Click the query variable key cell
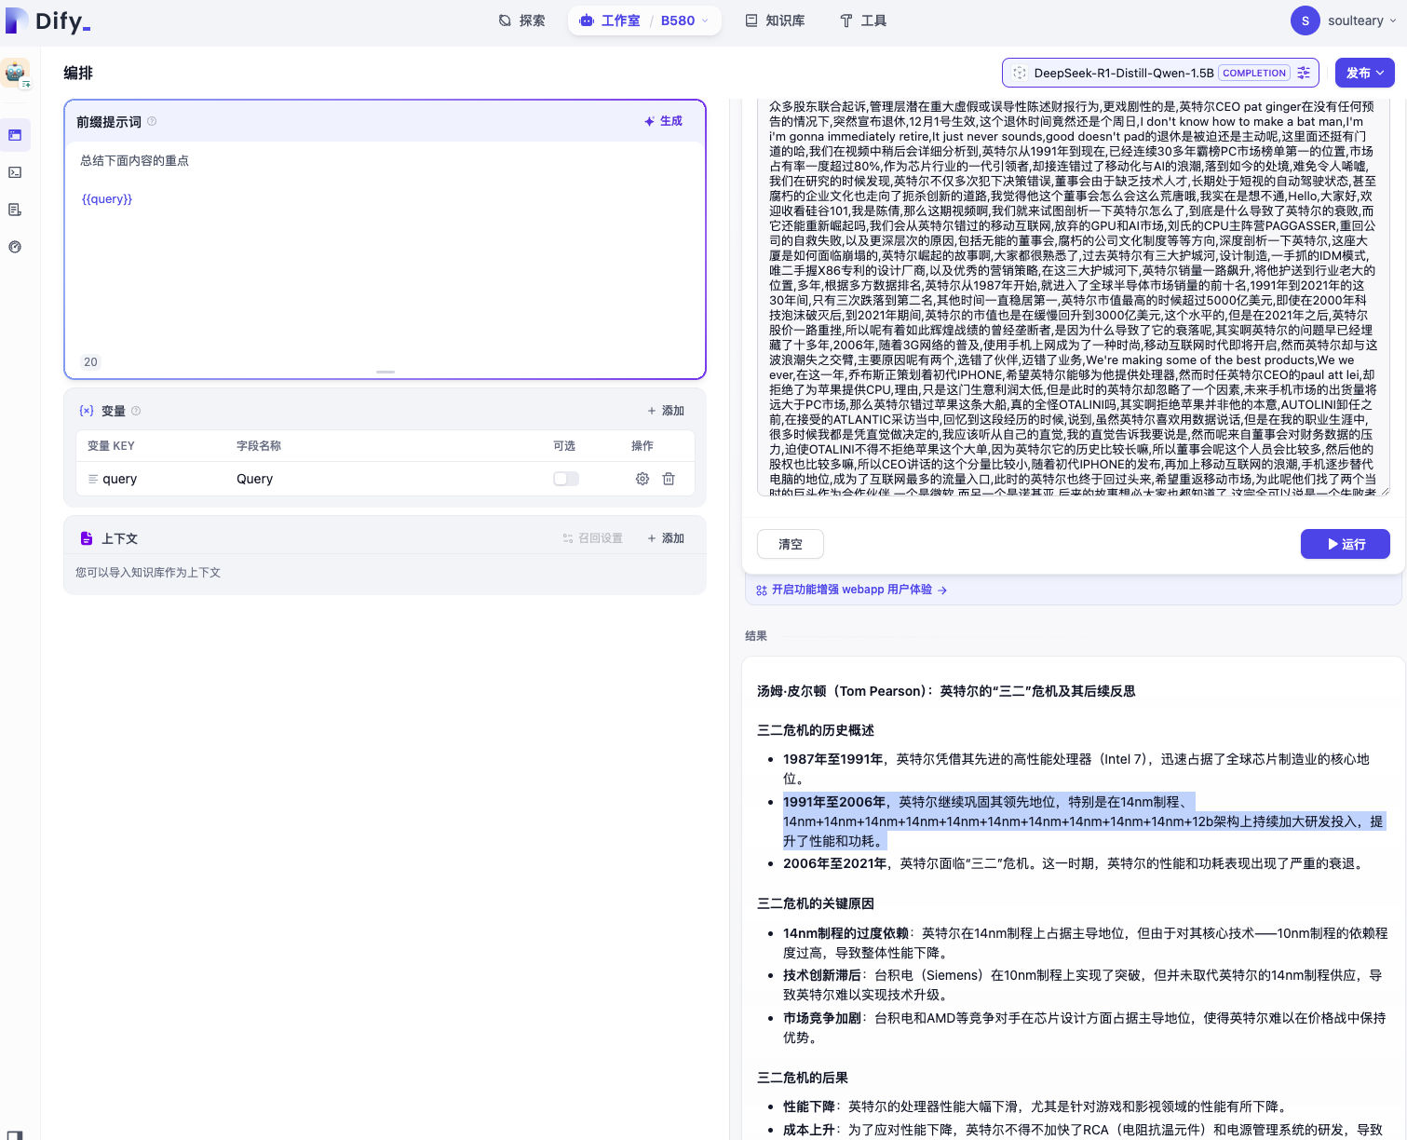 (119, 479)
